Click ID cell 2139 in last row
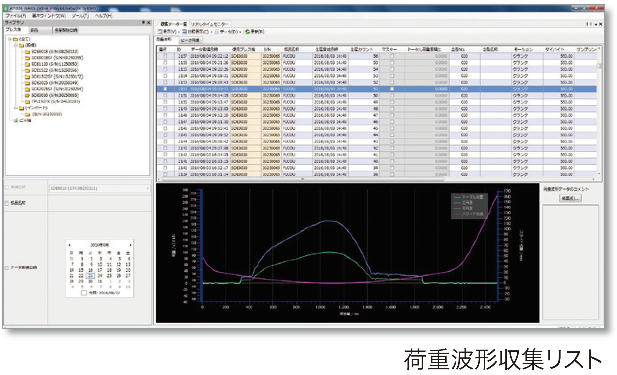 [183, 174]
